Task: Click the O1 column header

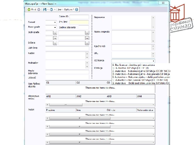Action: point(61,83)
